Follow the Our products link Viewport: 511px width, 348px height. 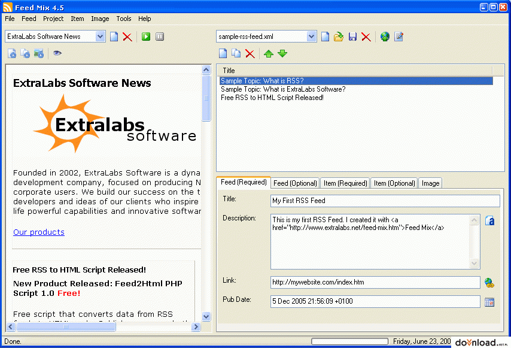pos(39,232)
